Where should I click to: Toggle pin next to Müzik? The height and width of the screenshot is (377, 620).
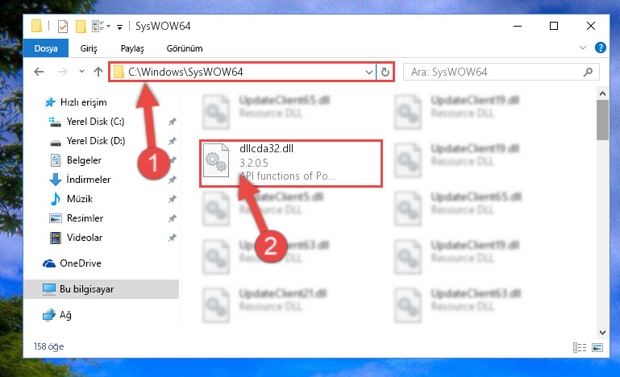[172, 199]
